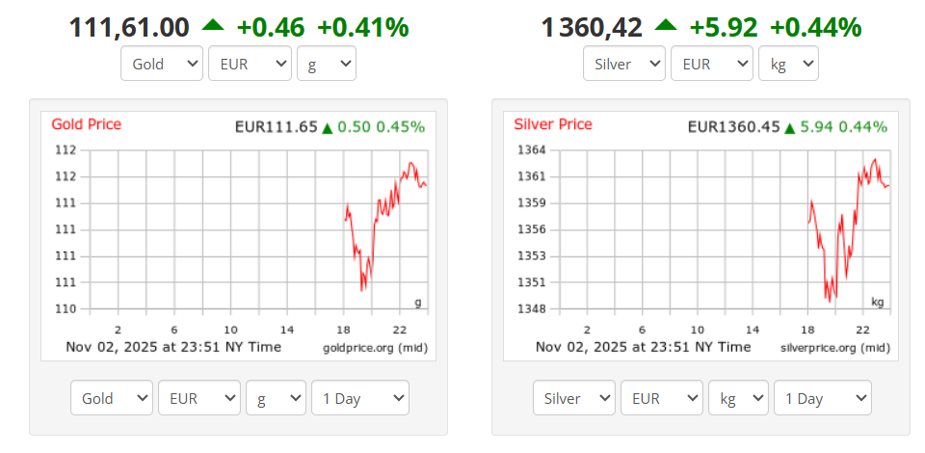Click the silverprice.org (mid) label
Image resolution: width=925 pixels, height=453 pixels.
click(835, 347)
